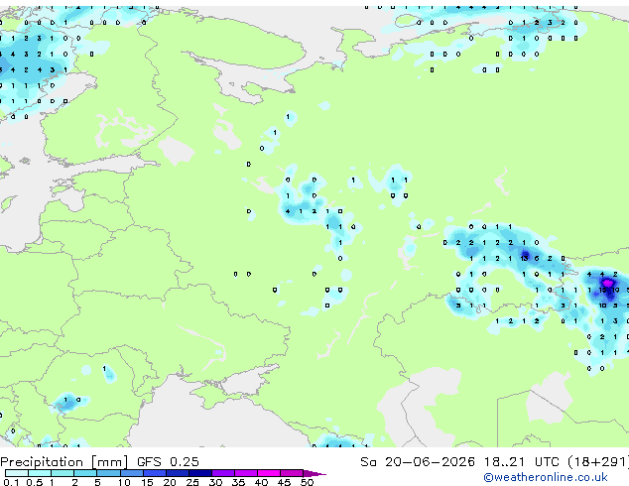Click the '50' legend scale label

[x=307, y=482]
